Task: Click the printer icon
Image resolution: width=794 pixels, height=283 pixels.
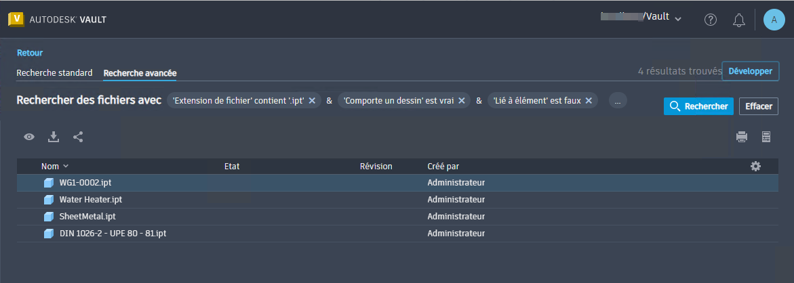Action: point(742,137)
